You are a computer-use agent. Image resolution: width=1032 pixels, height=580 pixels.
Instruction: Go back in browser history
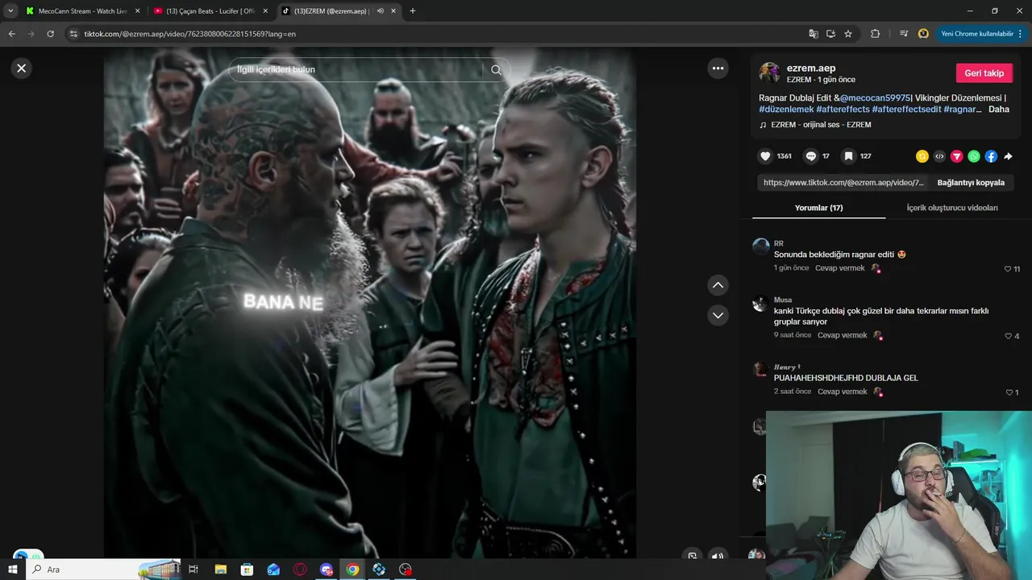[x=12, y=34]
